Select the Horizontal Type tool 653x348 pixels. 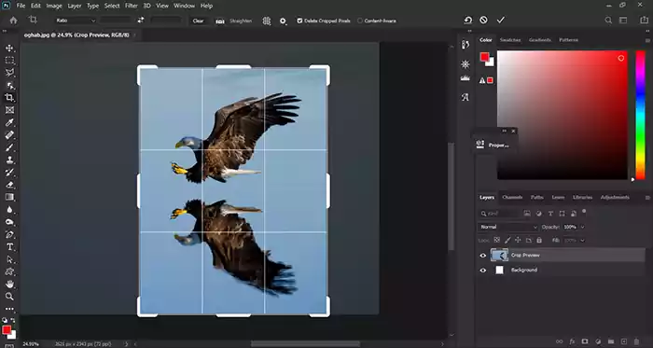9,247
